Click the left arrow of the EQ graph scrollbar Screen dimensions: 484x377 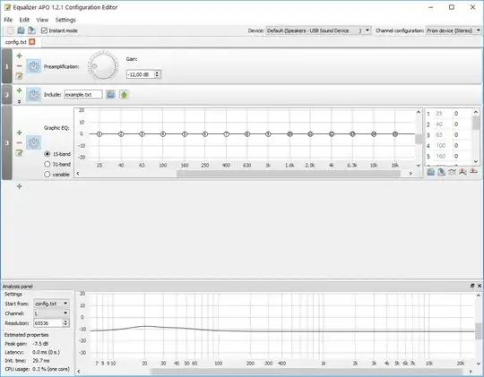pos(78,174)
